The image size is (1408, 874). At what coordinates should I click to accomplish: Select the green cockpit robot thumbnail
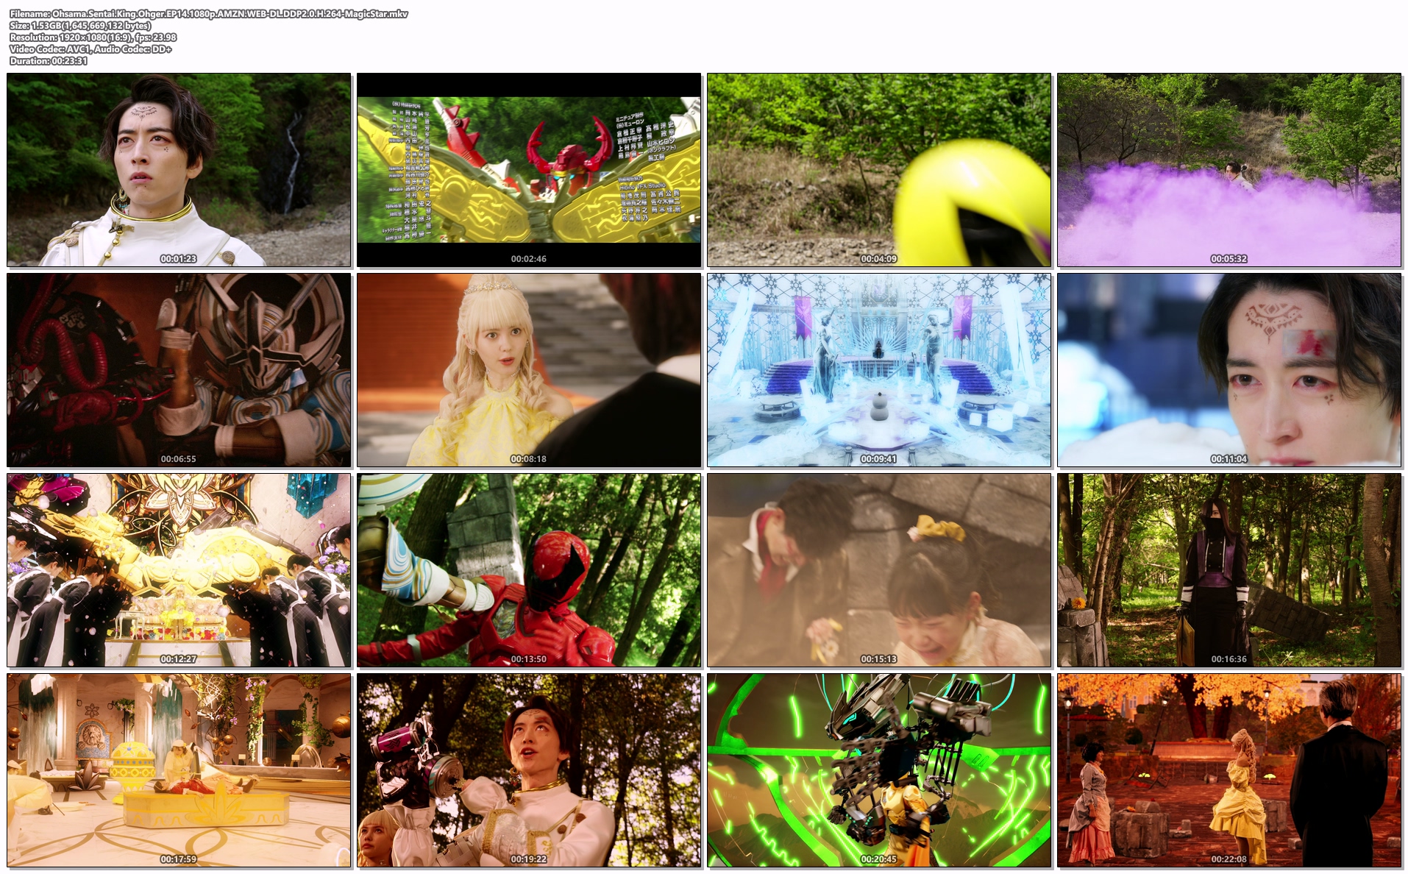[x=879, y=770]
